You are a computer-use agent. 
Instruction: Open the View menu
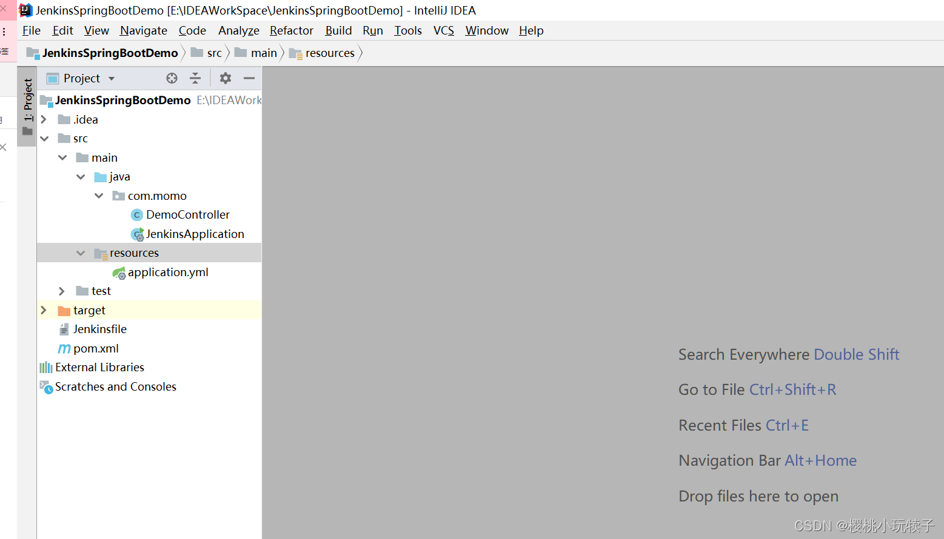pos(96,30)
